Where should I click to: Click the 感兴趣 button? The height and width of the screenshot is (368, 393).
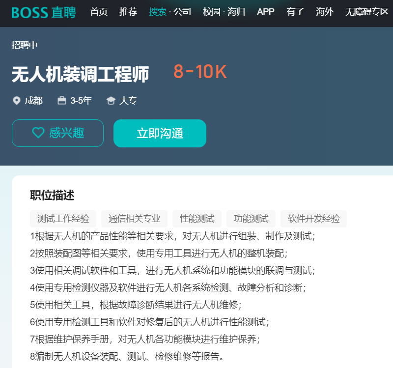click(57, 133)
